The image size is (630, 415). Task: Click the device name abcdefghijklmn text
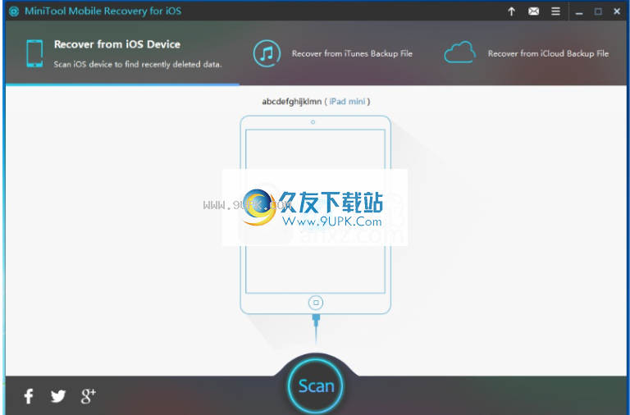point(292,102)
